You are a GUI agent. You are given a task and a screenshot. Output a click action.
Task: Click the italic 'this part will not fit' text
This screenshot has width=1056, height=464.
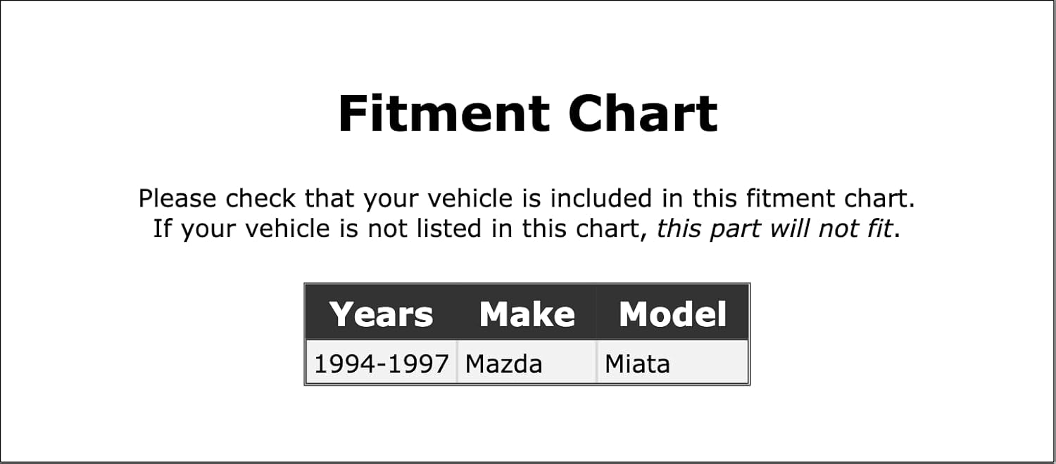pyautogui.click(x=775, y=228)
